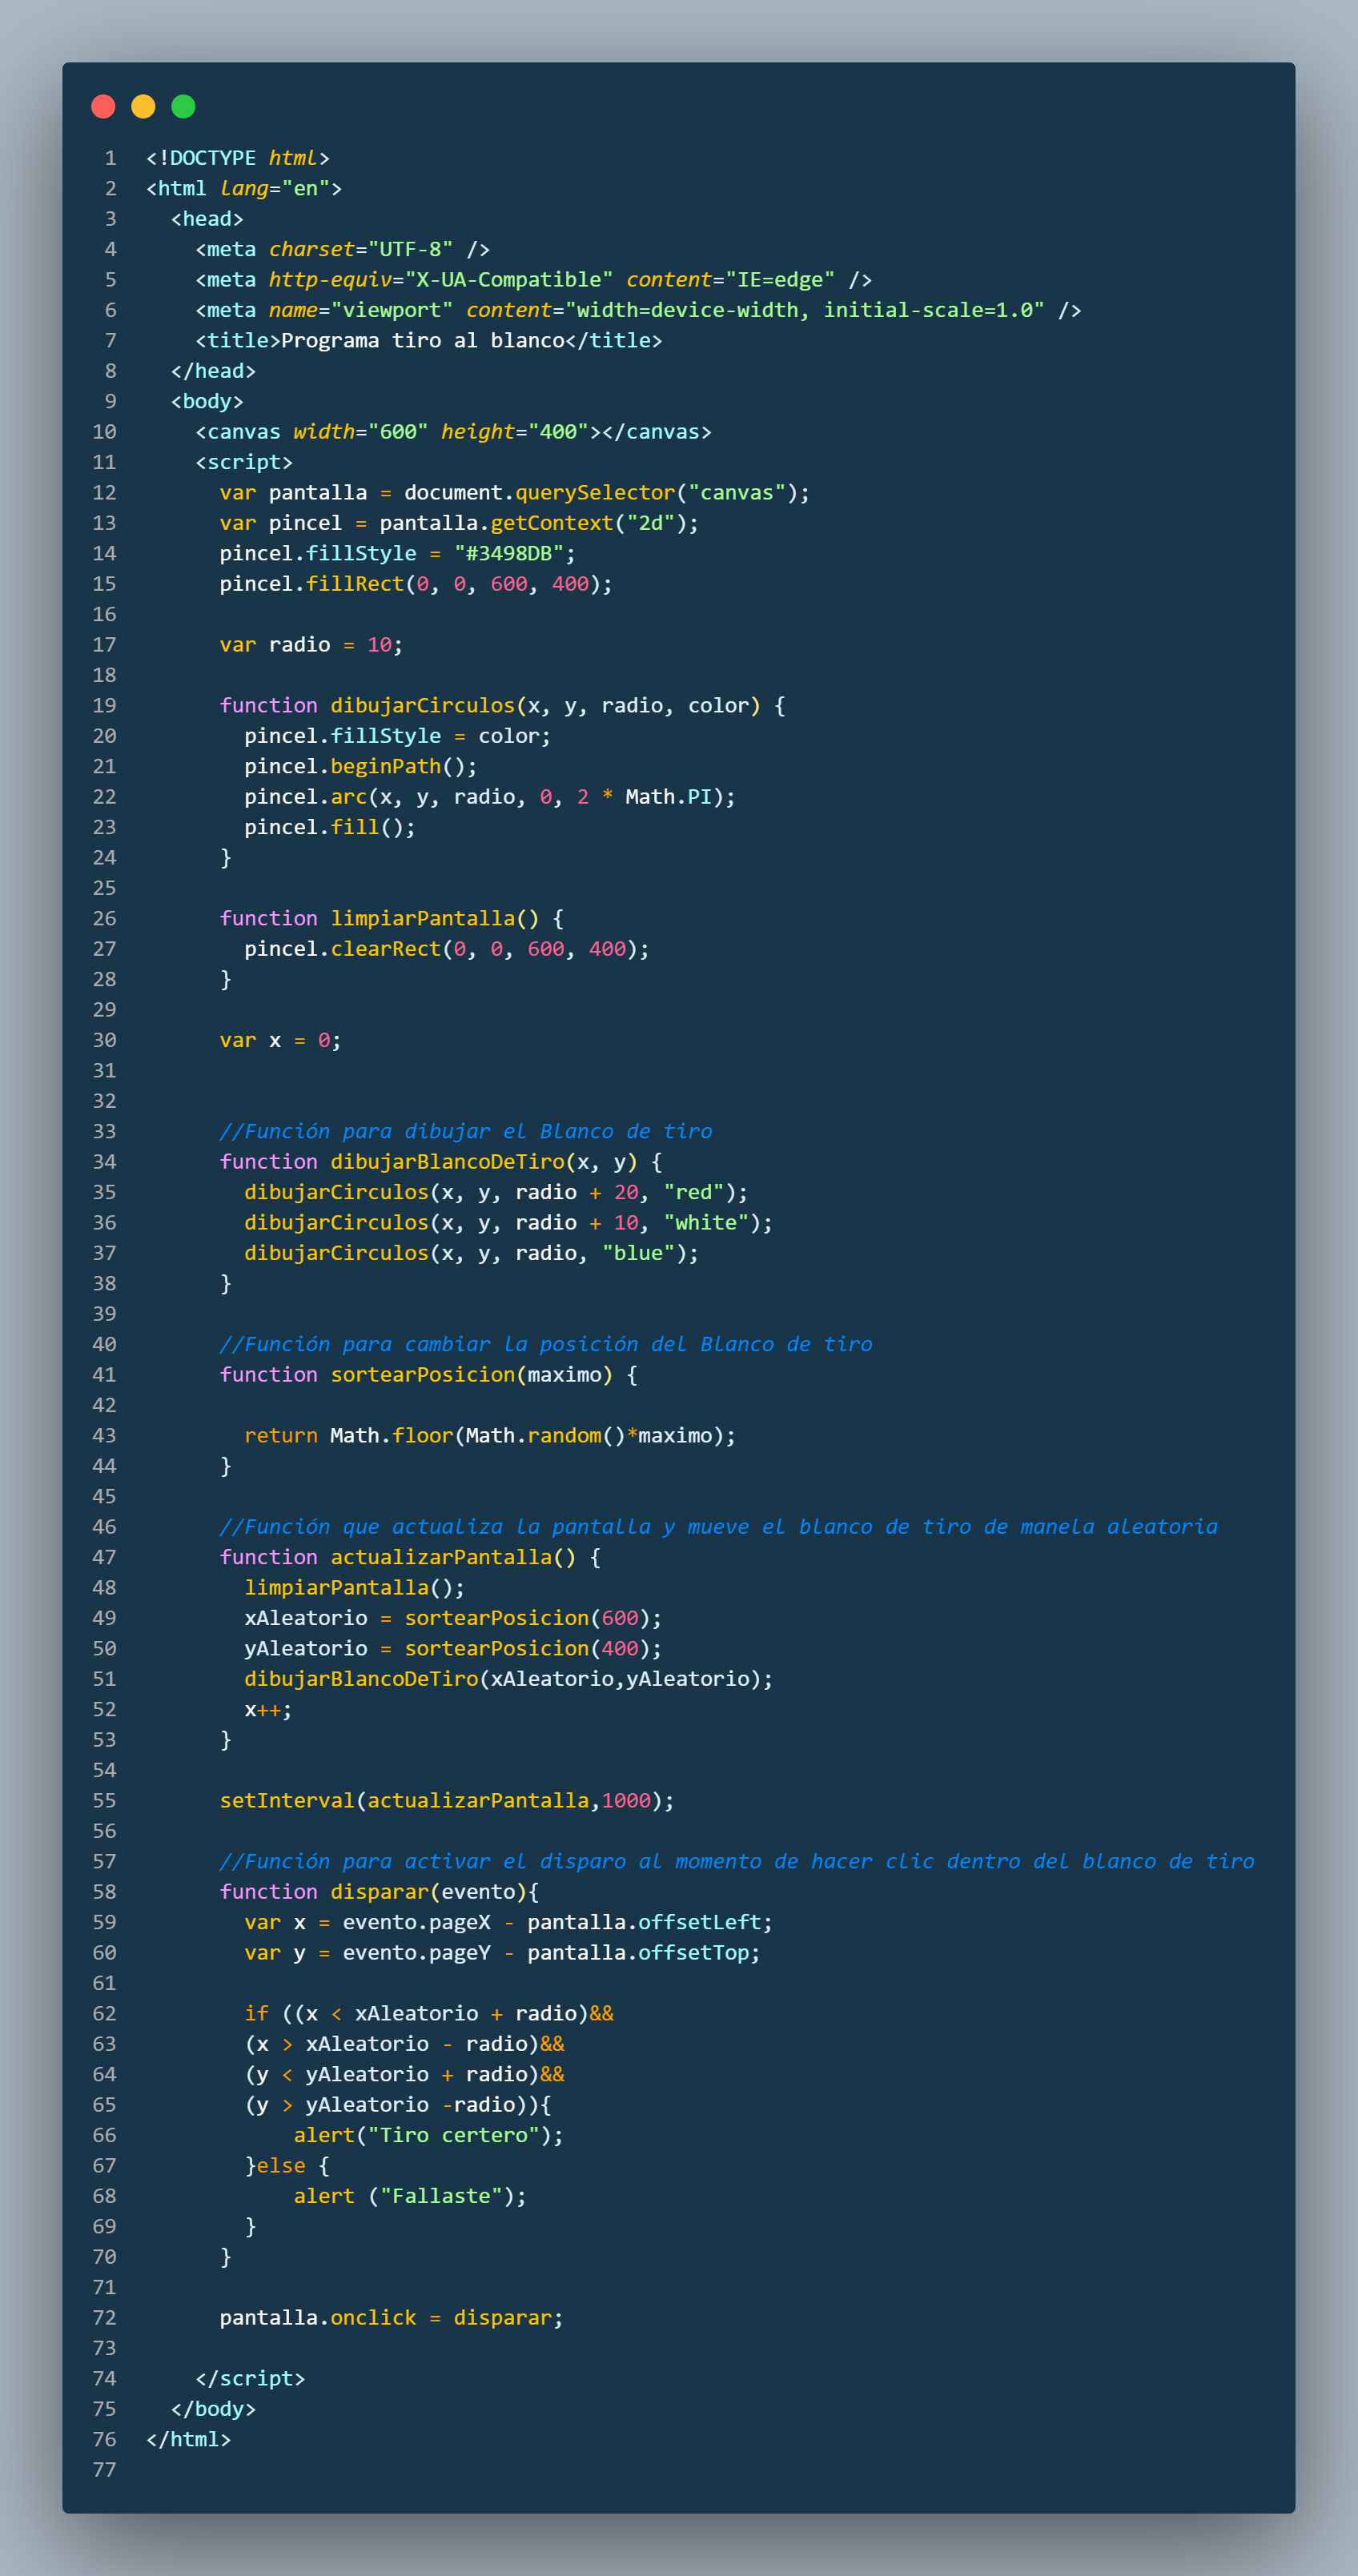Click the pincel.beginPath(); line

(x=361, y=766)
